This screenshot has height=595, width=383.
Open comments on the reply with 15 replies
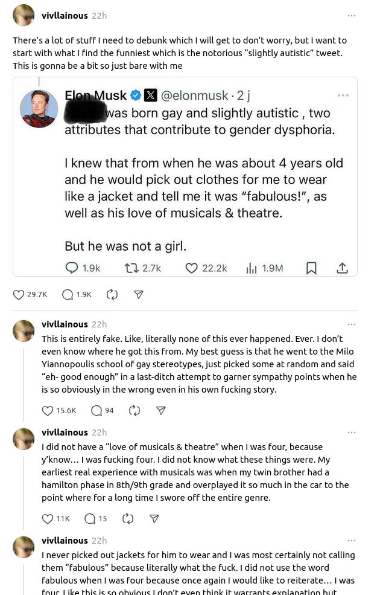90,518
